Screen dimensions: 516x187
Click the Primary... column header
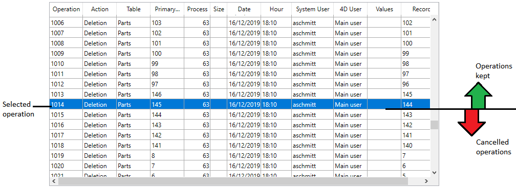(167, 9)
